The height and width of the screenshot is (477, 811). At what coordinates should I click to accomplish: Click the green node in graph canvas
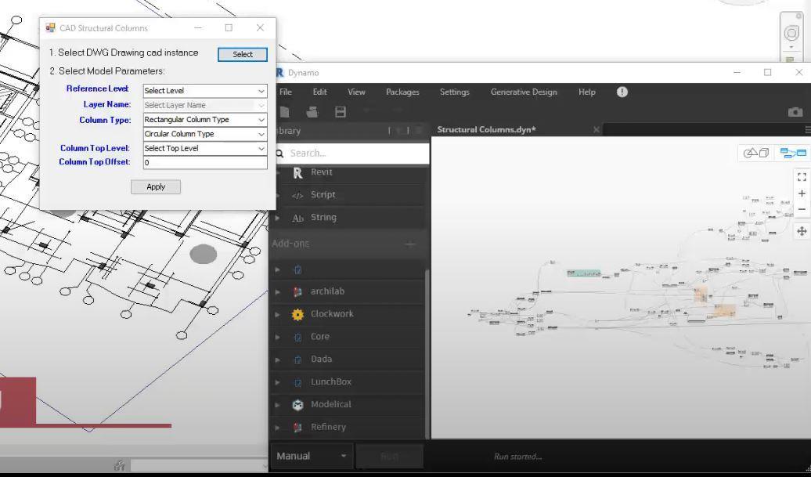click(584, 273)
